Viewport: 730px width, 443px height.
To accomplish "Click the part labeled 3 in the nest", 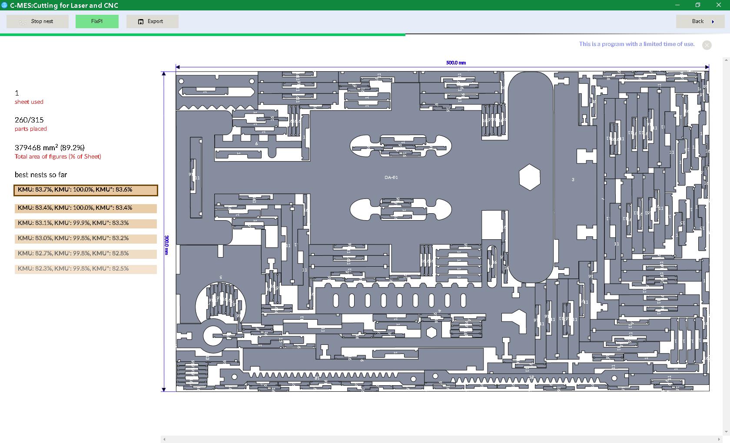I will pos(573,179).
